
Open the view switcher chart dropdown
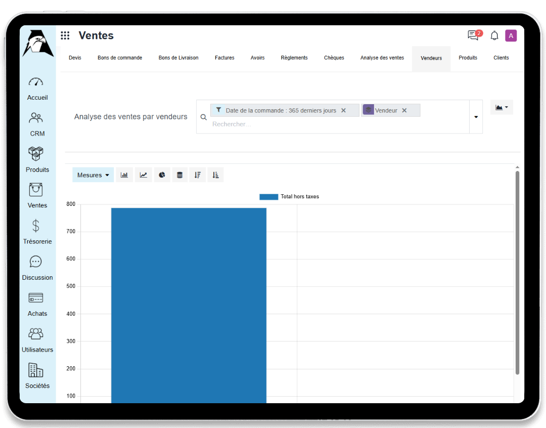click(x=502, y=107)
